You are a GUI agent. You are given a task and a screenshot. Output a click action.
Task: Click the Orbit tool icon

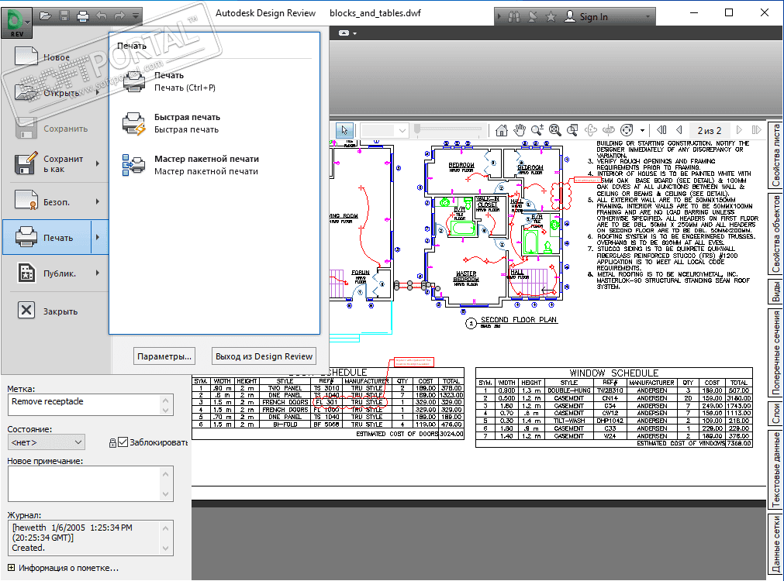(x=590, y=130)
